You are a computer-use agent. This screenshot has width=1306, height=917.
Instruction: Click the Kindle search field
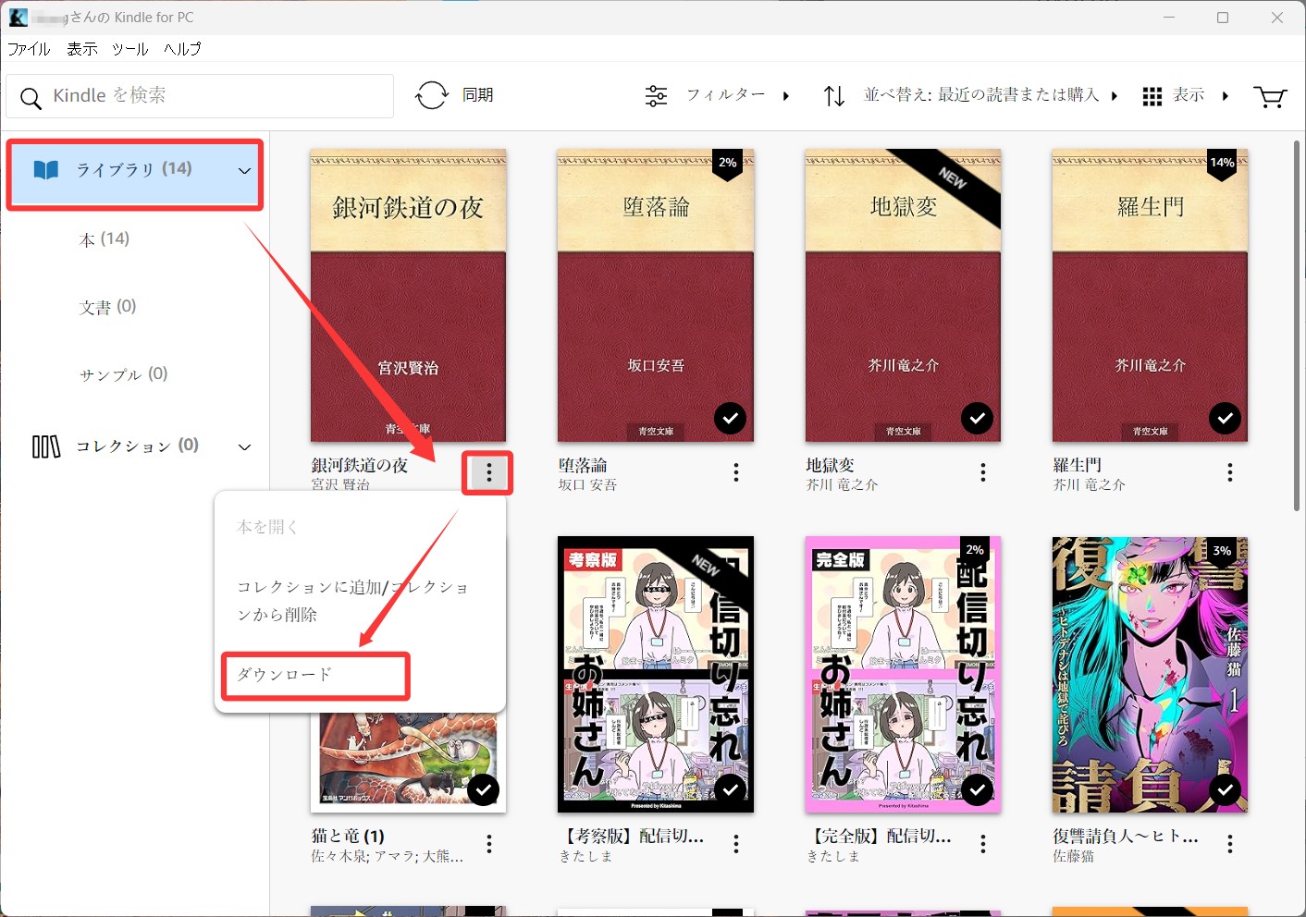point(200,96)
